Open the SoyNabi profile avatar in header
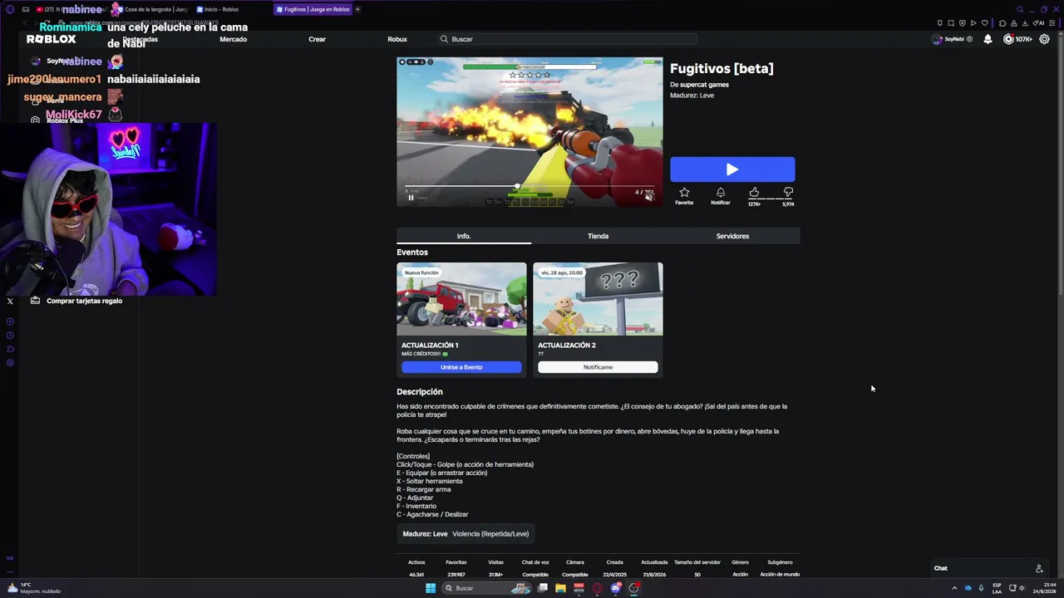The width and height of the screenshot is (1064, 598). [x=938, y=39]
